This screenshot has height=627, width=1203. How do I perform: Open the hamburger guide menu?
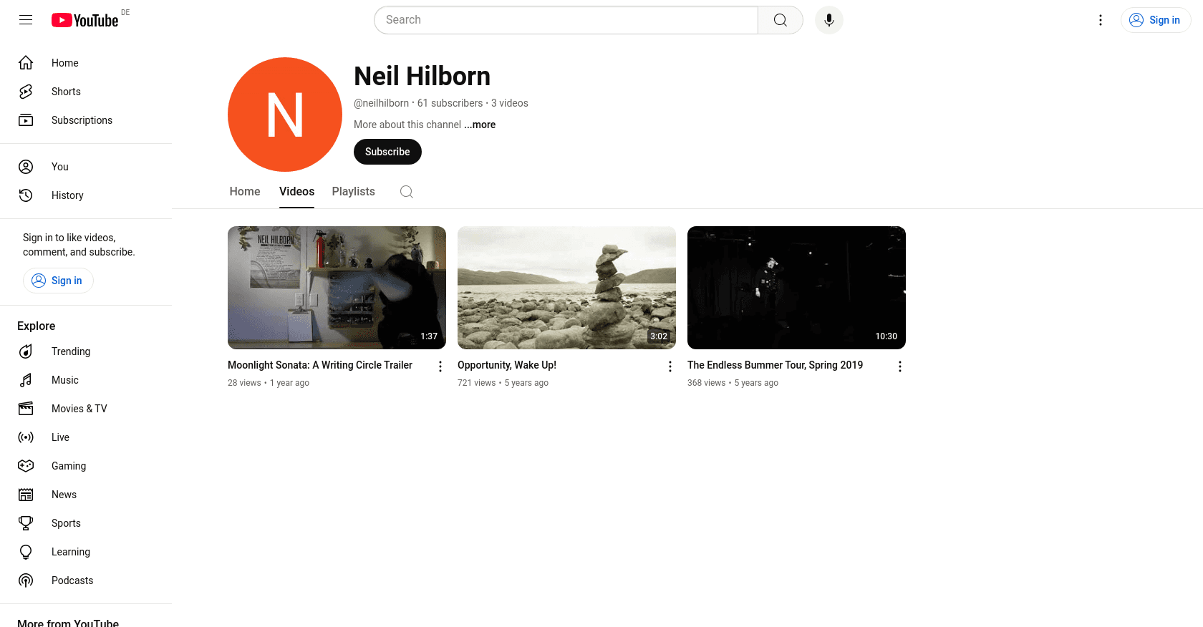(26, 20)
